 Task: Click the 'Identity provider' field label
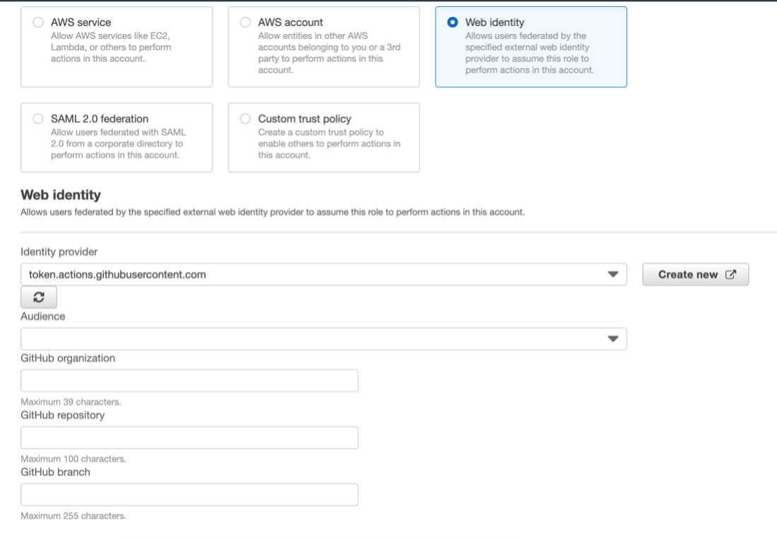tap(59, 251)
